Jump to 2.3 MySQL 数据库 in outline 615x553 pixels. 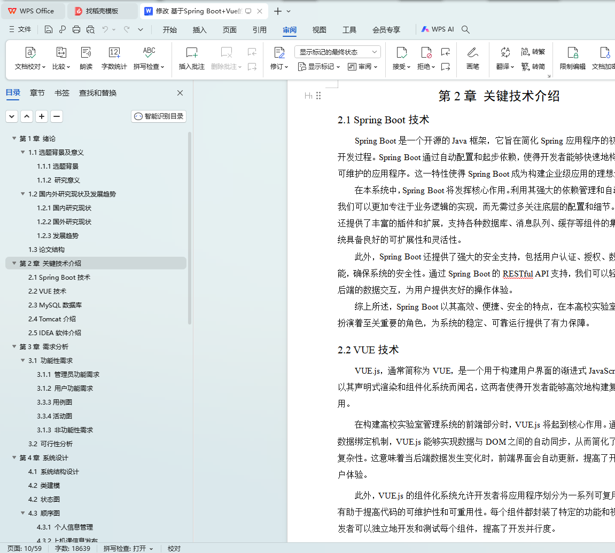coord(55,305)
